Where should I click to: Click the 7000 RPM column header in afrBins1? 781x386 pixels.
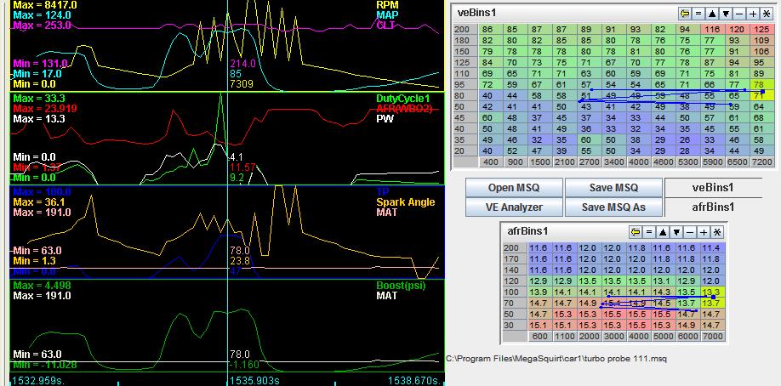point(713,337)
